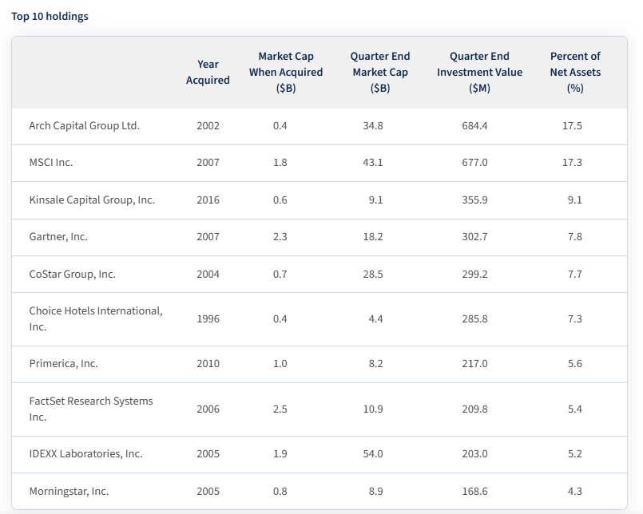Image resolution: width=643 pixels, height=514 pixels.
Task: Click the 7.7 percent in CoStar row
Action: (x=575, y=275)
